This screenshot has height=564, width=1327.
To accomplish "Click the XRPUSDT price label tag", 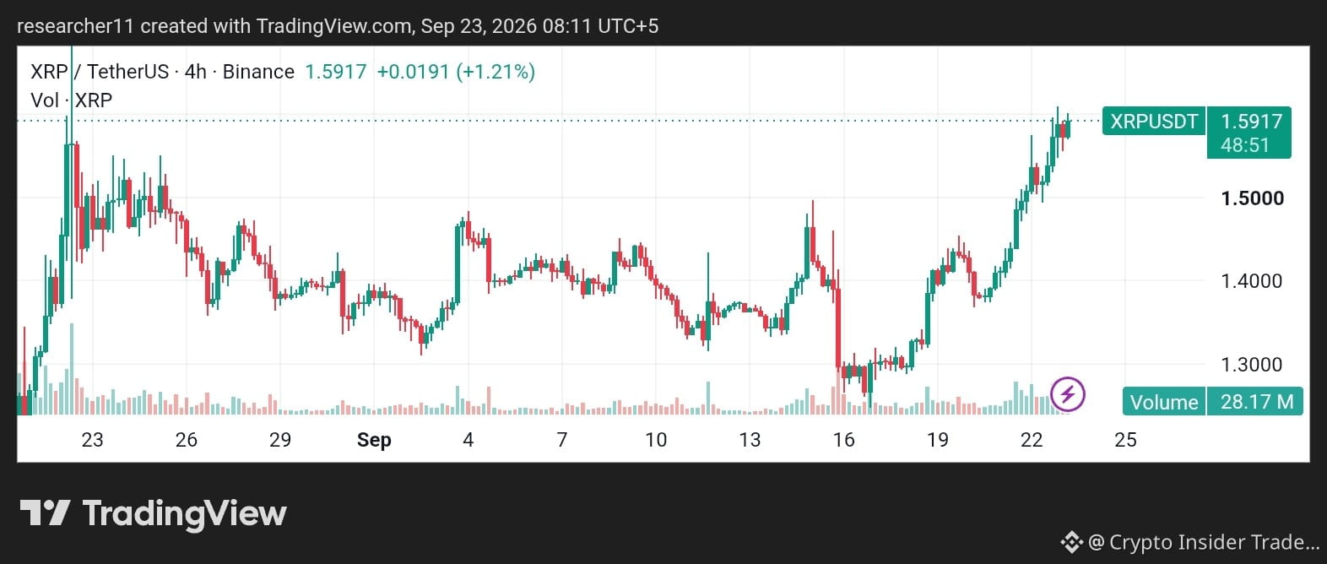I will point(1154,122).
